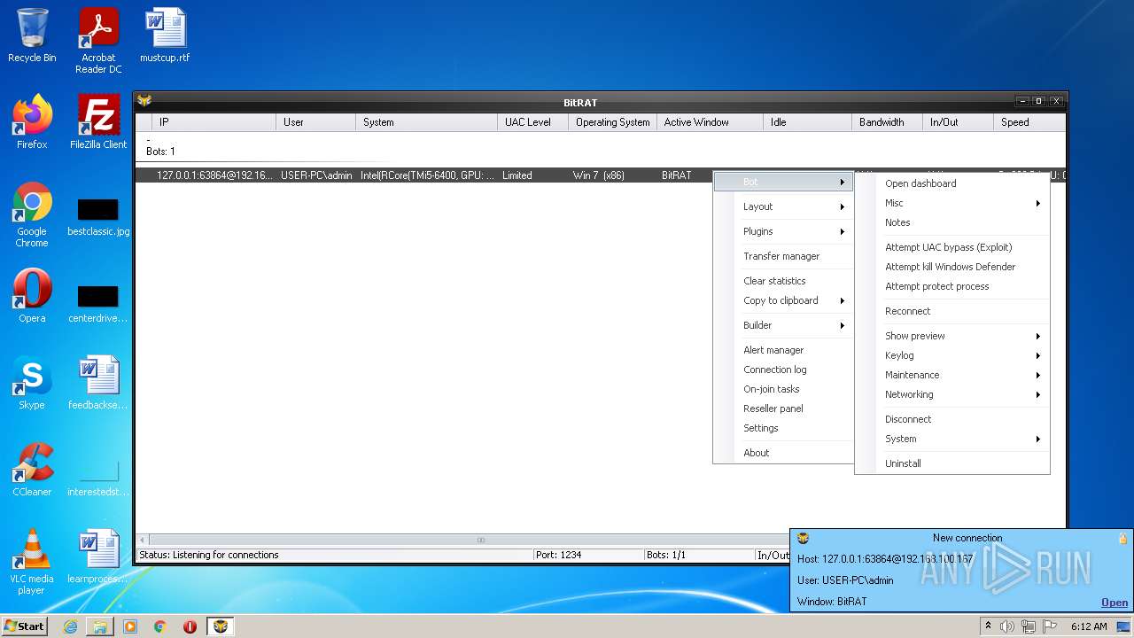Select Attempt kill Windows Defender

coord(952,267)
